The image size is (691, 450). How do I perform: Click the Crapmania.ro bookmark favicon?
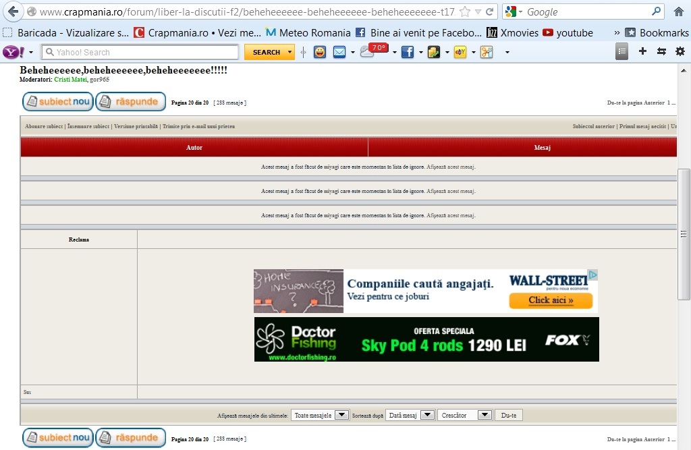click(x=139, y=32)
